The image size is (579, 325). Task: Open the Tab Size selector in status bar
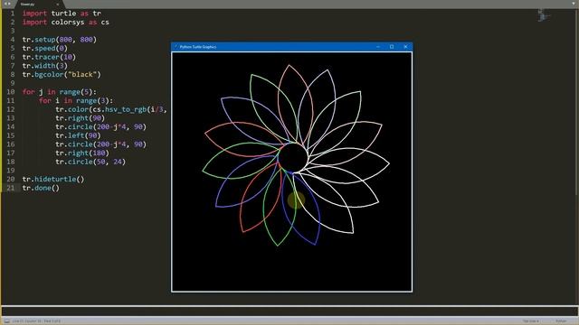click(x=531, y=321)
